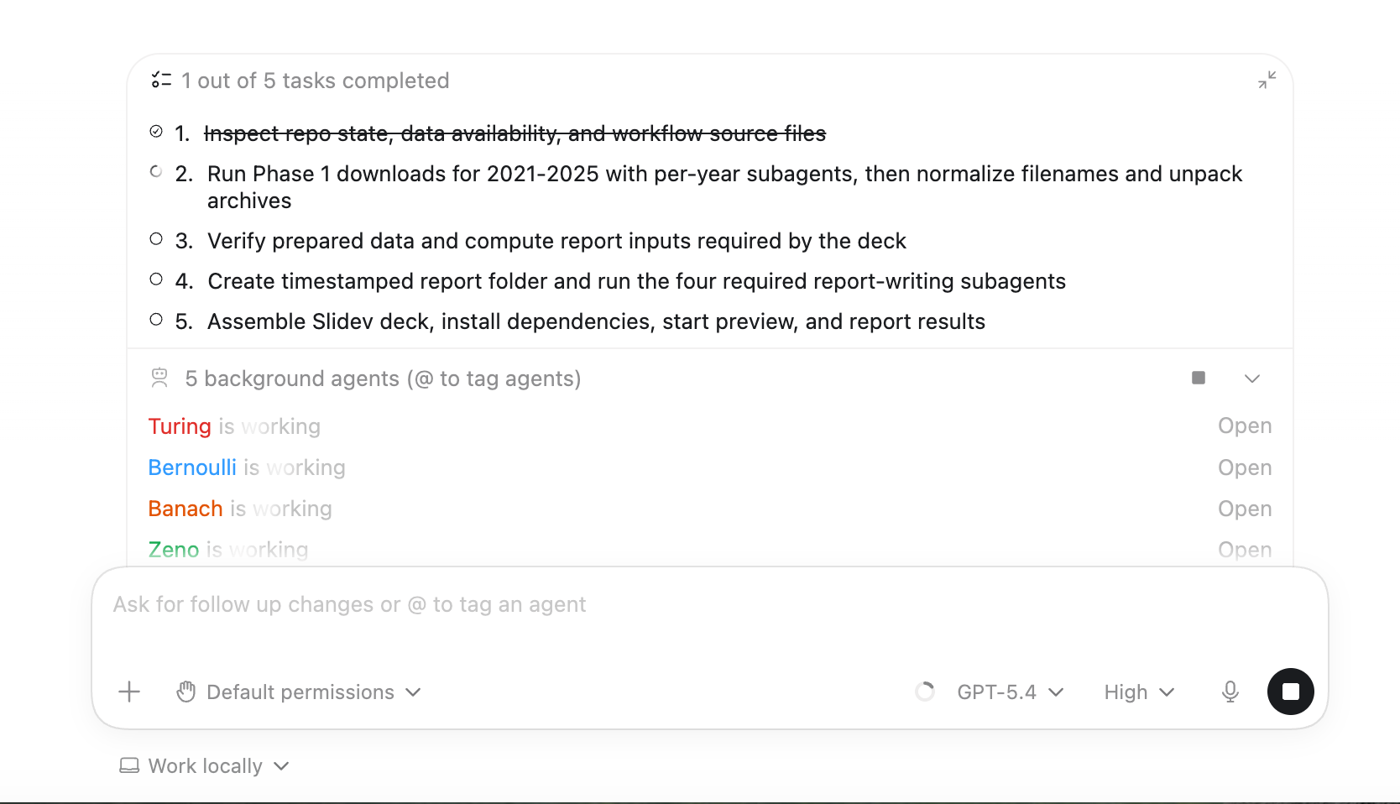Stop all agents with the square stop icon
1400x804 pixels.
1198,378
